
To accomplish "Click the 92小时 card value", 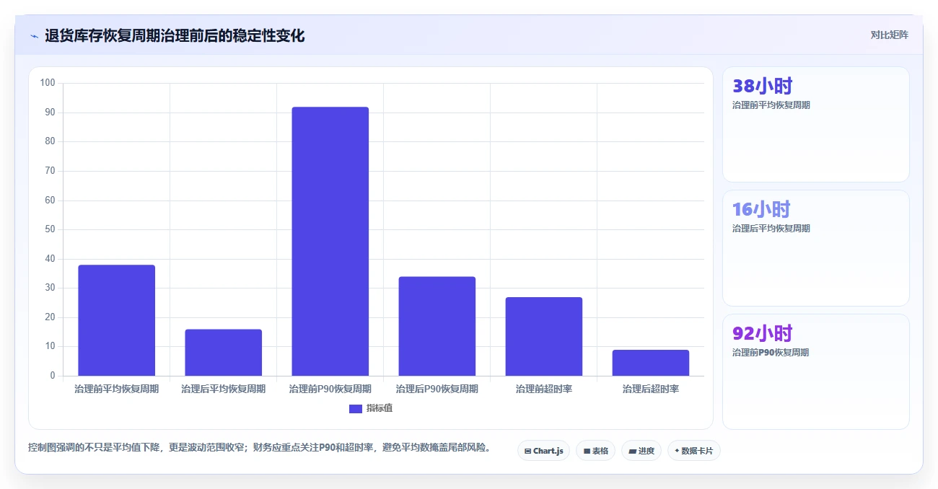I will click(x=762, y=333).
